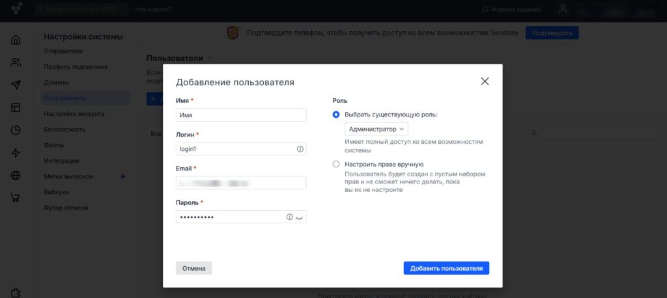The image size is (667, 298).
Task: Focus the Пароль input field
Action: [x=241, y=217]
